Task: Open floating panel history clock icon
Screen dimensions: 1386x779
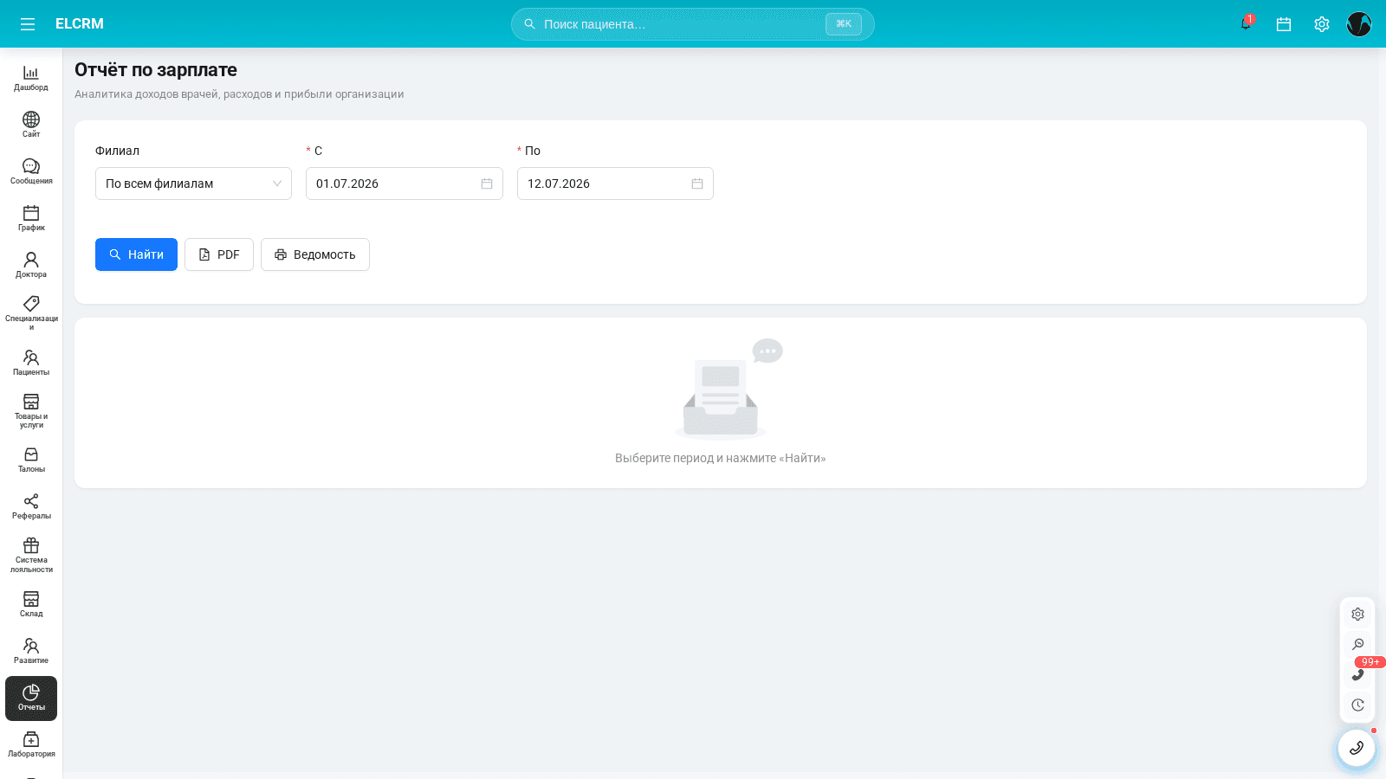Action: (1357, 705)
